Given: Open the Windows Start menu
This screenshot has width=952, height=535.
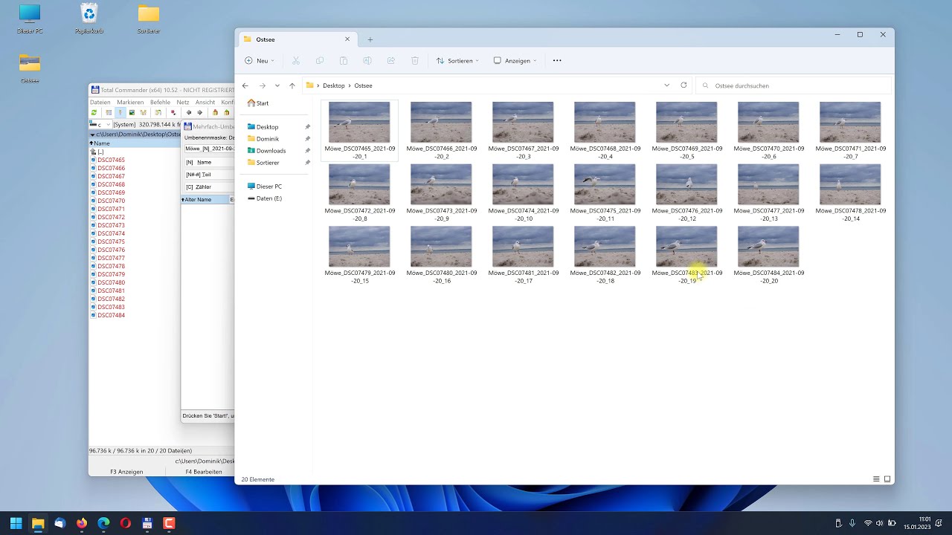Looking at the screenshot, I should [x=16, y=523].
